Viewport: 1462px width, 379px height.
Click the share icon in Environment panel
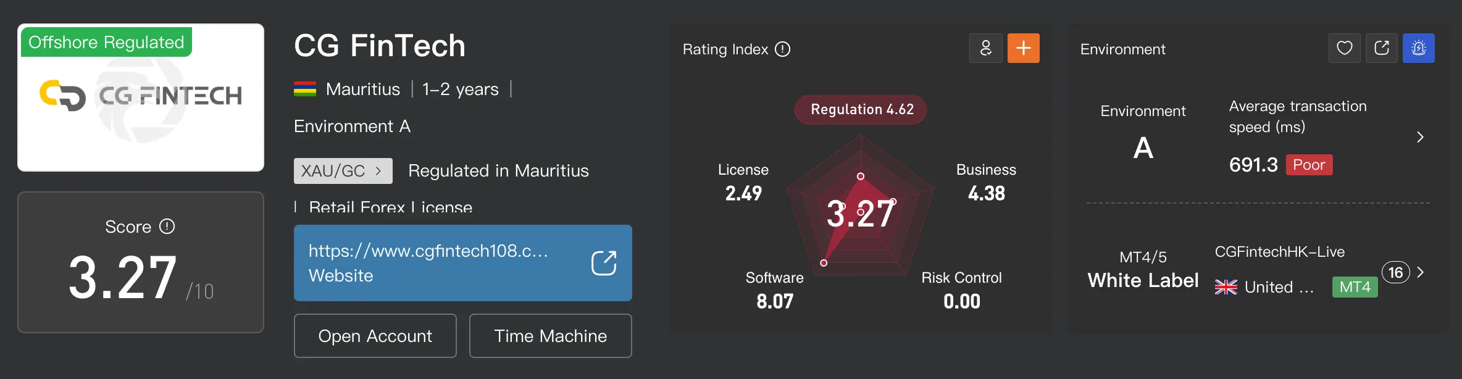(1382, 48)
